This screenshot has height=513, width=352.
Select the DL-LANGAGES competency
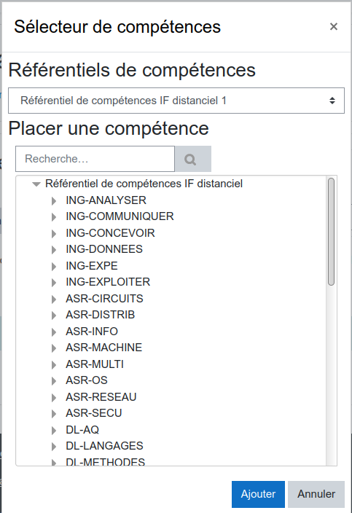point(104,446)
